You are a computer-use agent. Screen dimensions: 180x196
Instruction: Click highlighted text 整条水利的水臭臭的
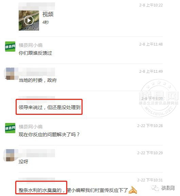pos(40,190)
